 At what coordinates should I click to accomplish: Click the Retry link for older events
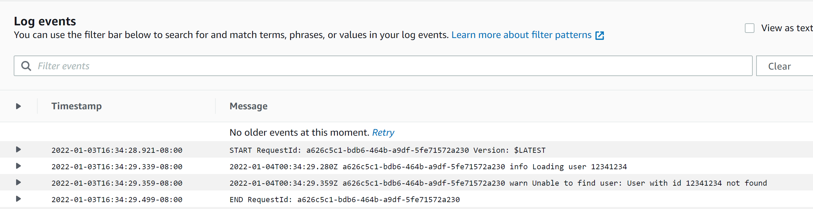[x=383, y=133]
